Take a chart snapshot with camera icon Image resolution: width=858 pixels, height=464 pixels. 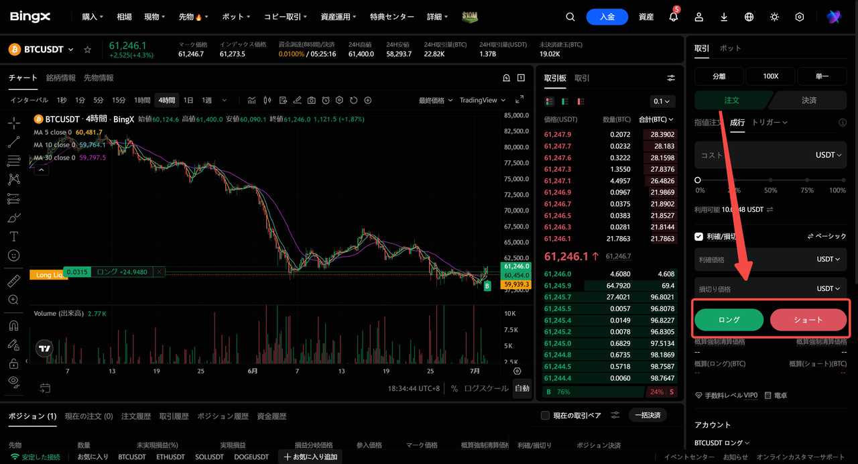[x=312, y=101]
